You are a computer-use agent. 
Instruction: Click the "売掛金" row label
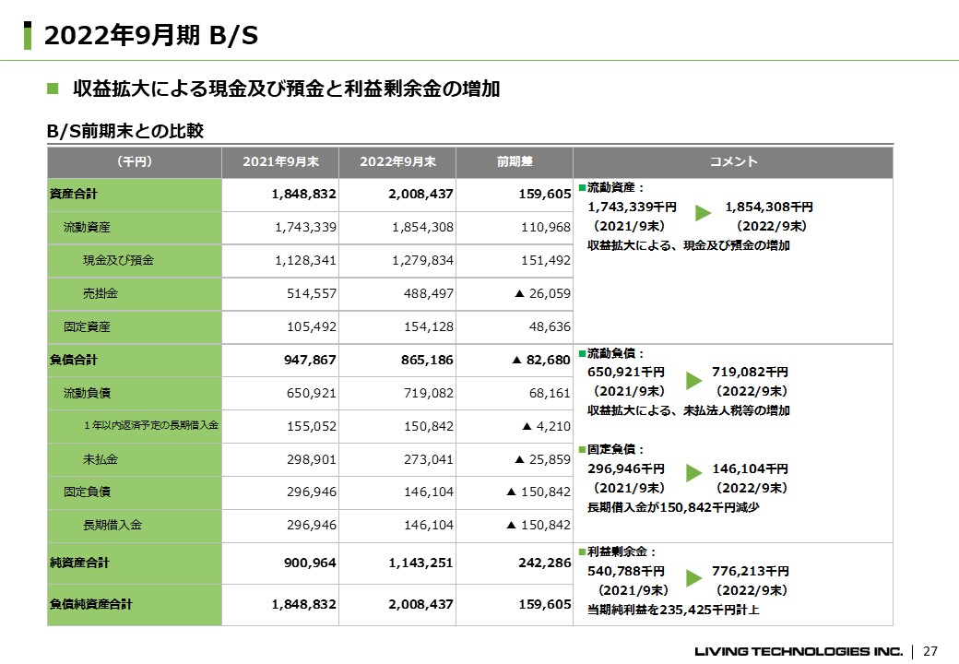[101, 293]
